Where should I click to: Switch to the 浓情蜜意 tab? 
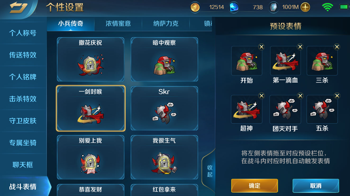click(x=118, y=24)
